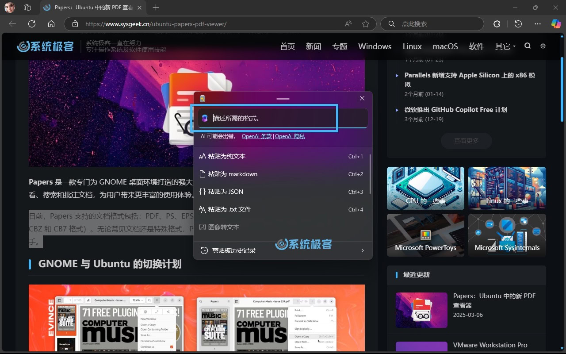Screen dimensions: 566x354
Task: Open Papers：Ubuntu 中的新 PDF 查看器 title link
Action: (x=494, y=300)
